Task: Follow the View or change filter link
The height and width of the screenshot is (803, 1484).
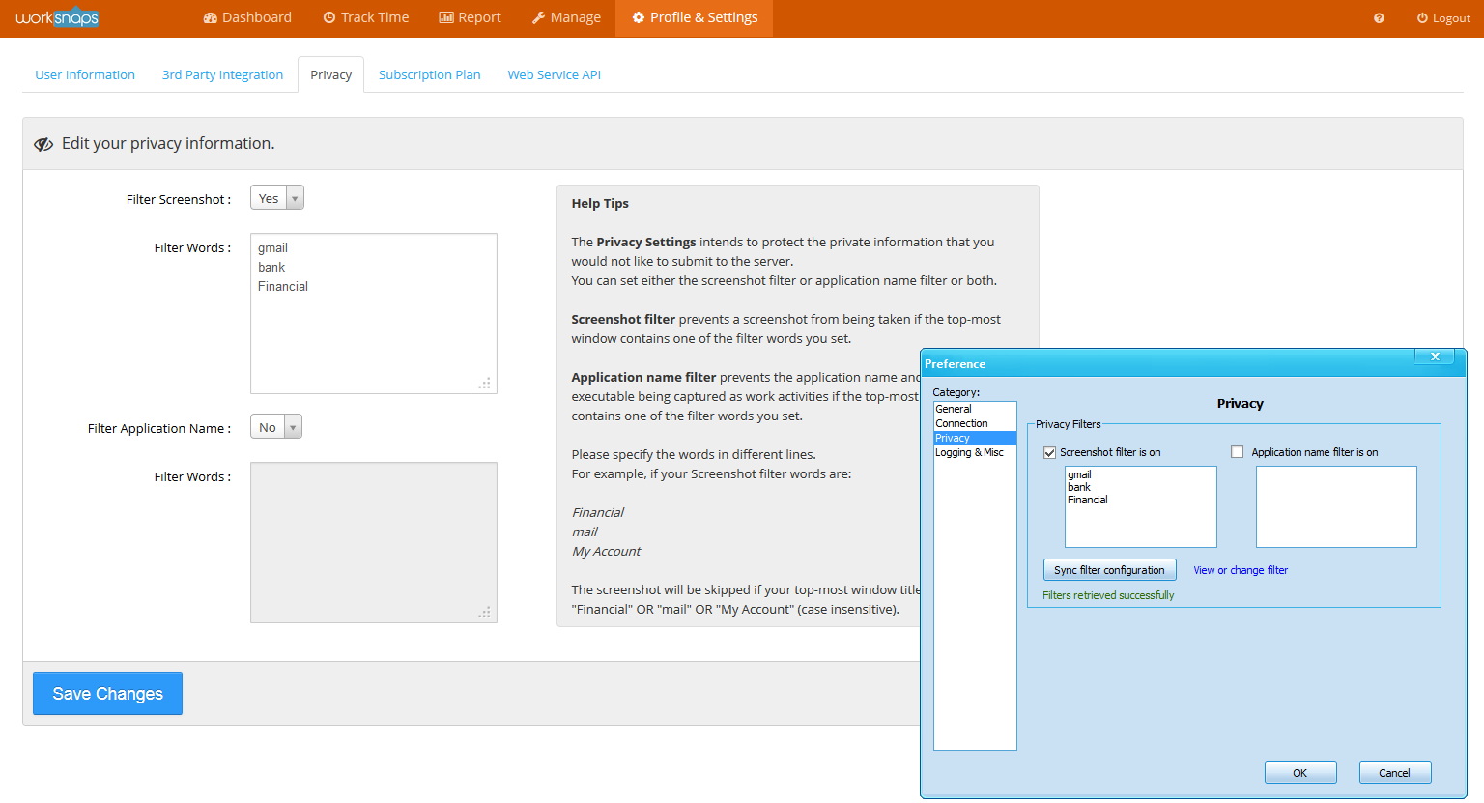Action: (1241, 570)
